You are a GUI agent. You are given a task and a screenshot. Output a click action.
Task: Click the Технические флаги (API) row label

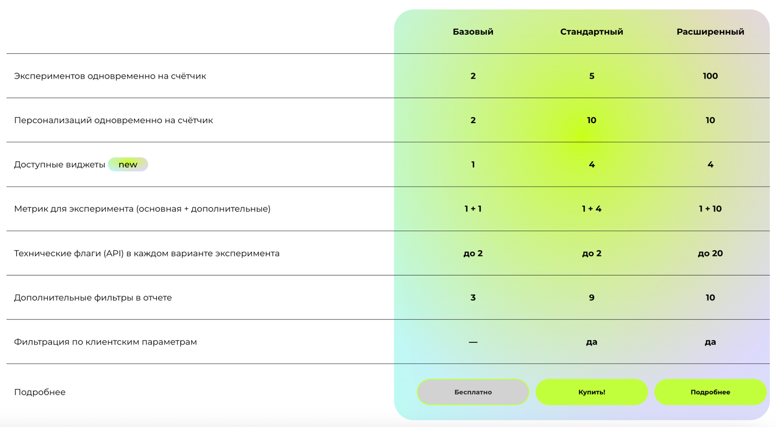(147, 253)
